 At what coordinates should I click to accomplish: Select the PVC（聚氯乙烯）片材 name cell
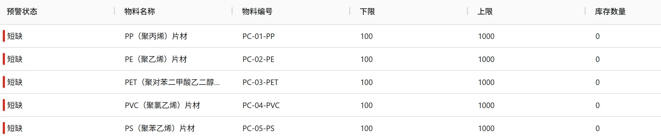click(162, 105)
